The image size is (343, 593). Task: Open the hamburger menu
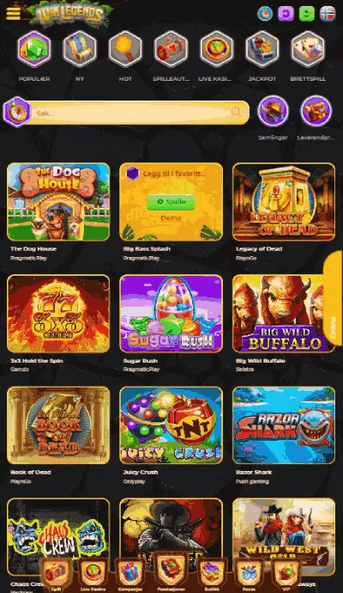tap(13, 13)
